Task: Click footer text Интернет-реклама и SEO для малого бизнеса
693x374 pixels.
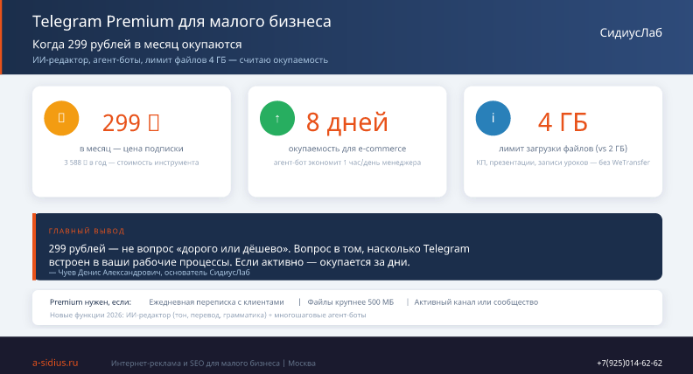Action: coord(195,364)
